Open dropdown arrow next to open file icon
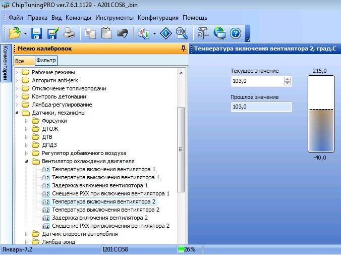 25,34
